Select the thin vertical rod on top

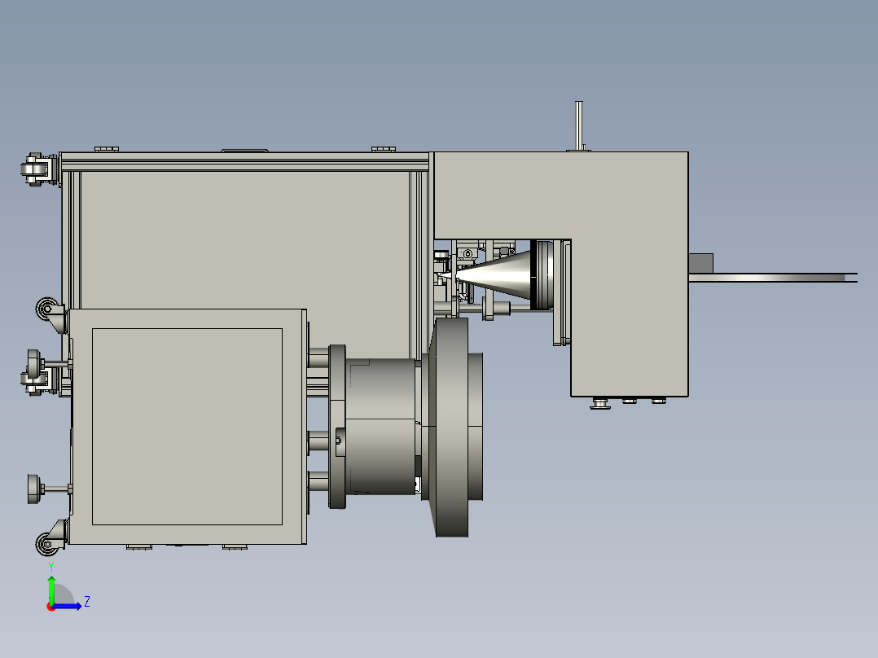pos(579,125)
